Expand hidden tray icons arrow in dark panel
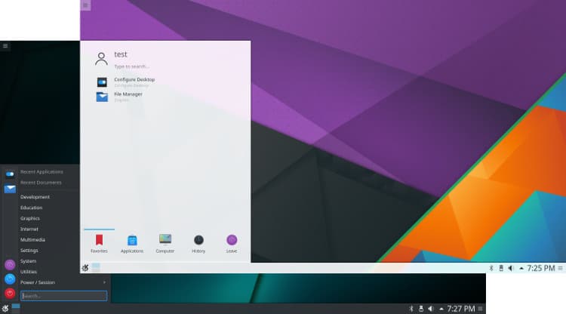This screenshot has width=566, height=314. pos(441,309)
